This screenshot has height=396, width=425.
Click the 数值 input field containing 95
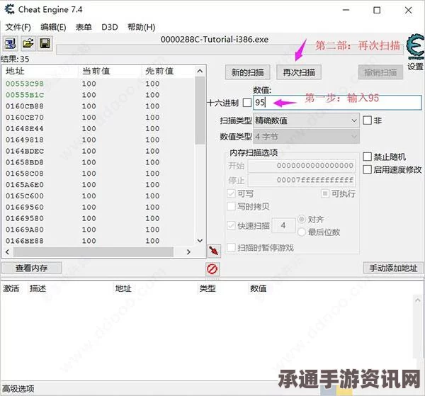tap(337, 103)
